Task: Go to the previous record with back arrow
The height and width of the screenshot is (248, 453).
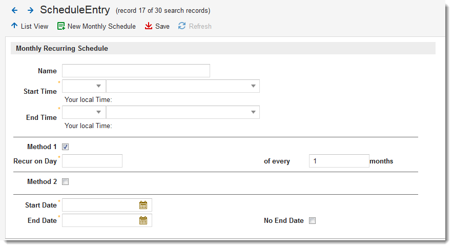Action: (14, 10)
